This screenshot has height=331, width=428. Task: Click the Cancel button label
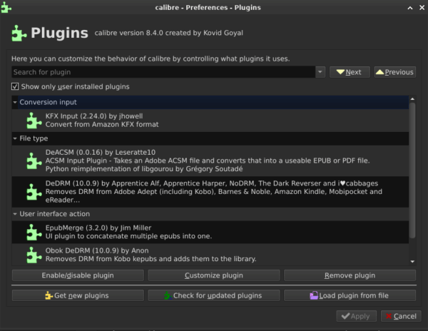point(405,316)
